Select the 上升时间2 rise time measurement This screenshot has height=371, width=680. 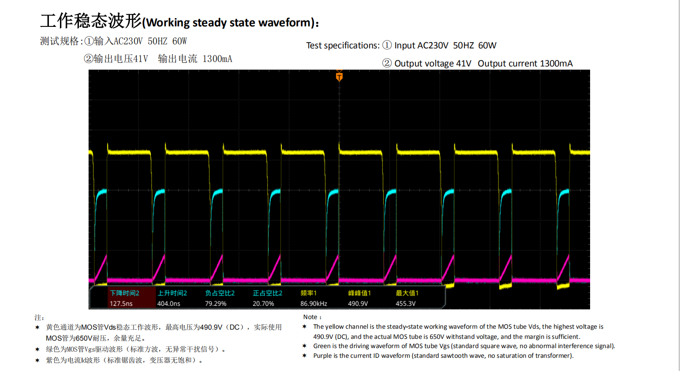172,293
